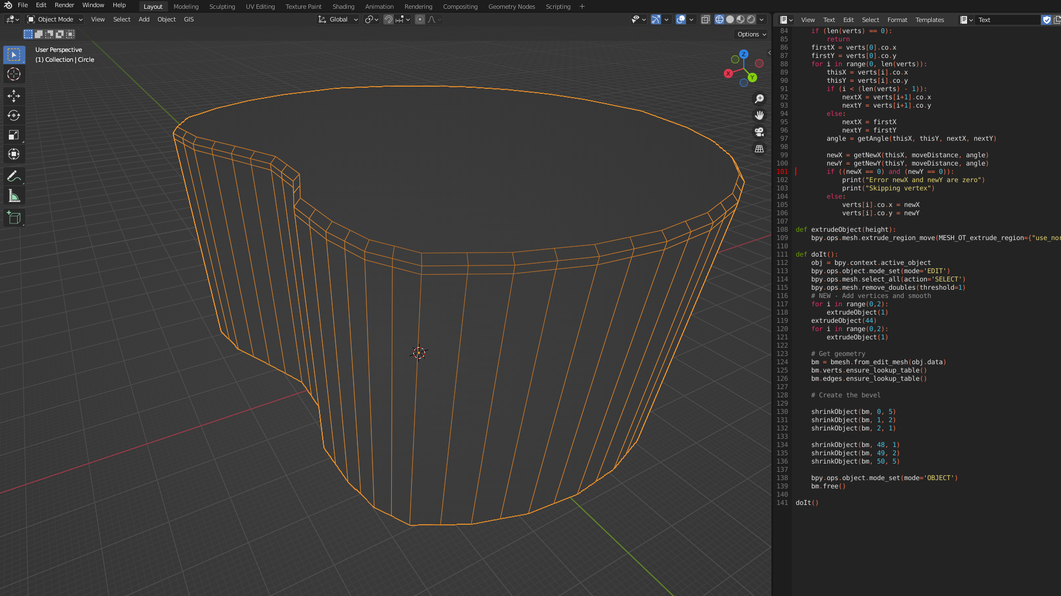Select the Rotate tool

[14, 115]
